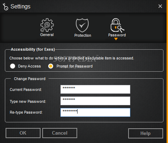
Task: Click the key logo beside Settings title
Action: 5,7
